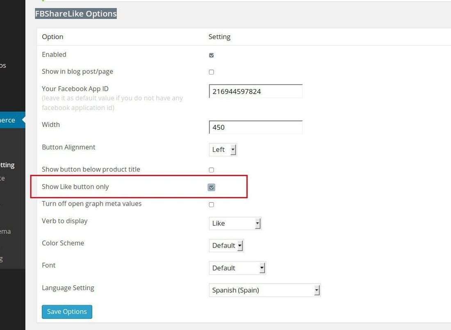Open sidebar item ending in 'ema'
The height and width of the screenshot is (330, 451).
6,231
